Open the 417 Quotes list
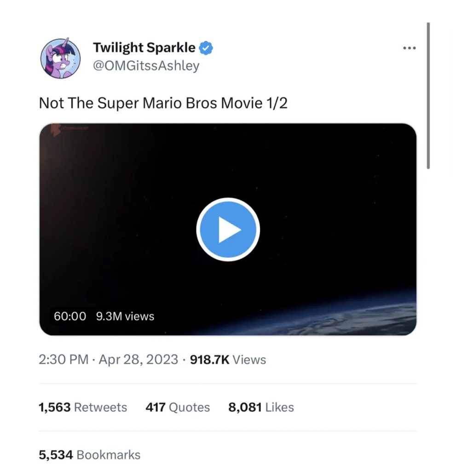This screenshot has height=471, width=456. pos(178,408)
